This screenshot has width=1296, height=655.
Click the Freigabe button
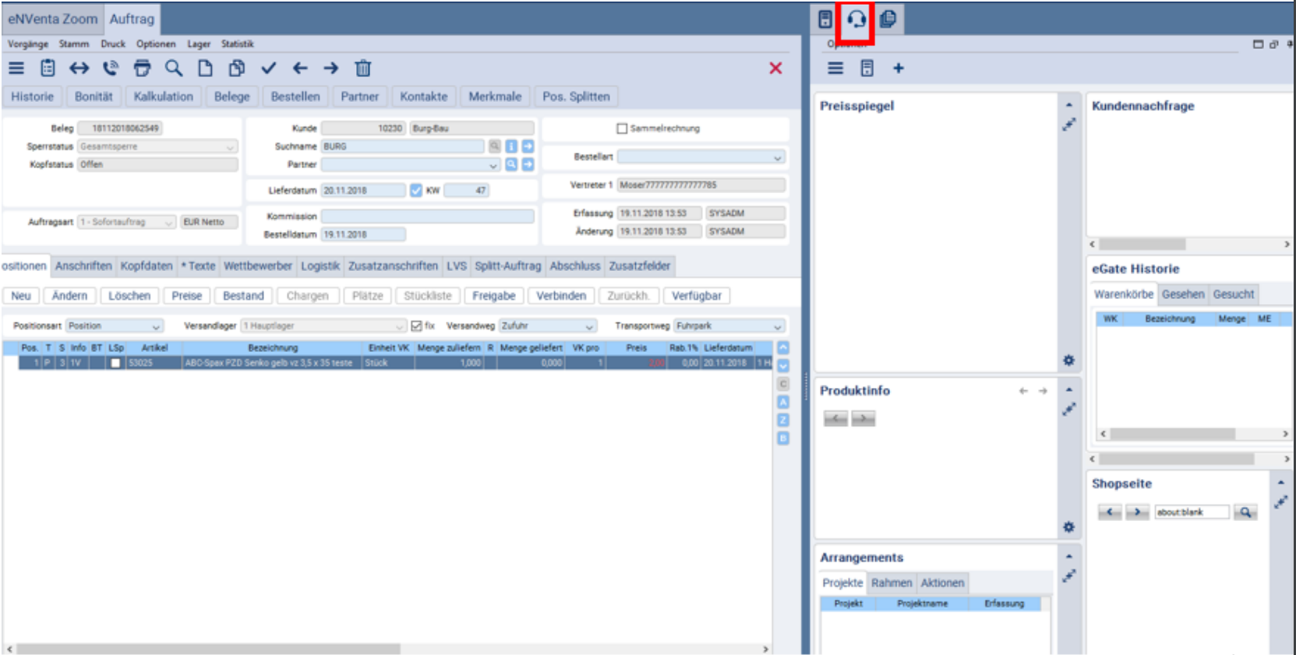point(493,296)
